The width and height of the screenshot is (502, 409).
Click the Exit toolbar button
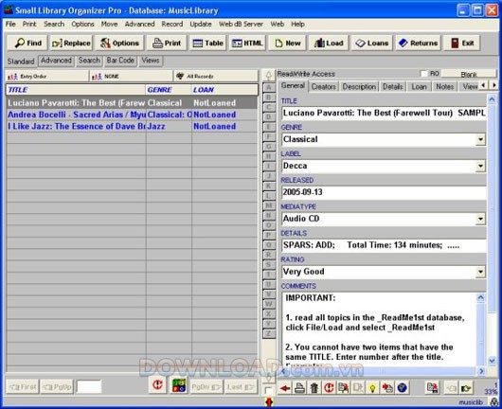coord(461,43)
